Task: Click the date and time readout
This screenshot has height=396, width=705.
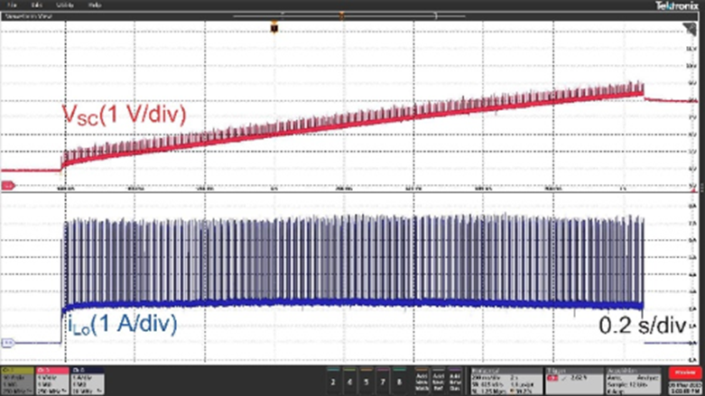Action: click(685, 389)
